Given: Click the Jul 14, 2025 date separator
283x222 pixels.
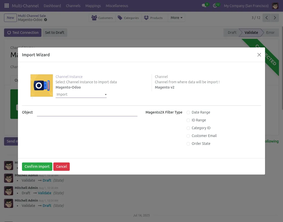Looking at the screenshot, I should [x=141, y=215].
